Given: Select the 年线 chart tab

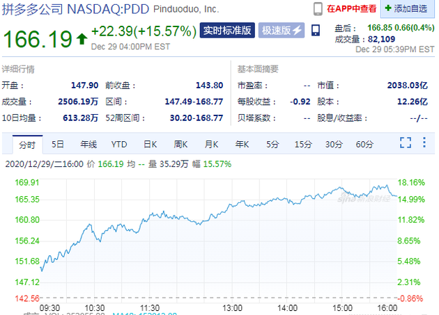Looking at the screenshot, I should tap(88, 144).
